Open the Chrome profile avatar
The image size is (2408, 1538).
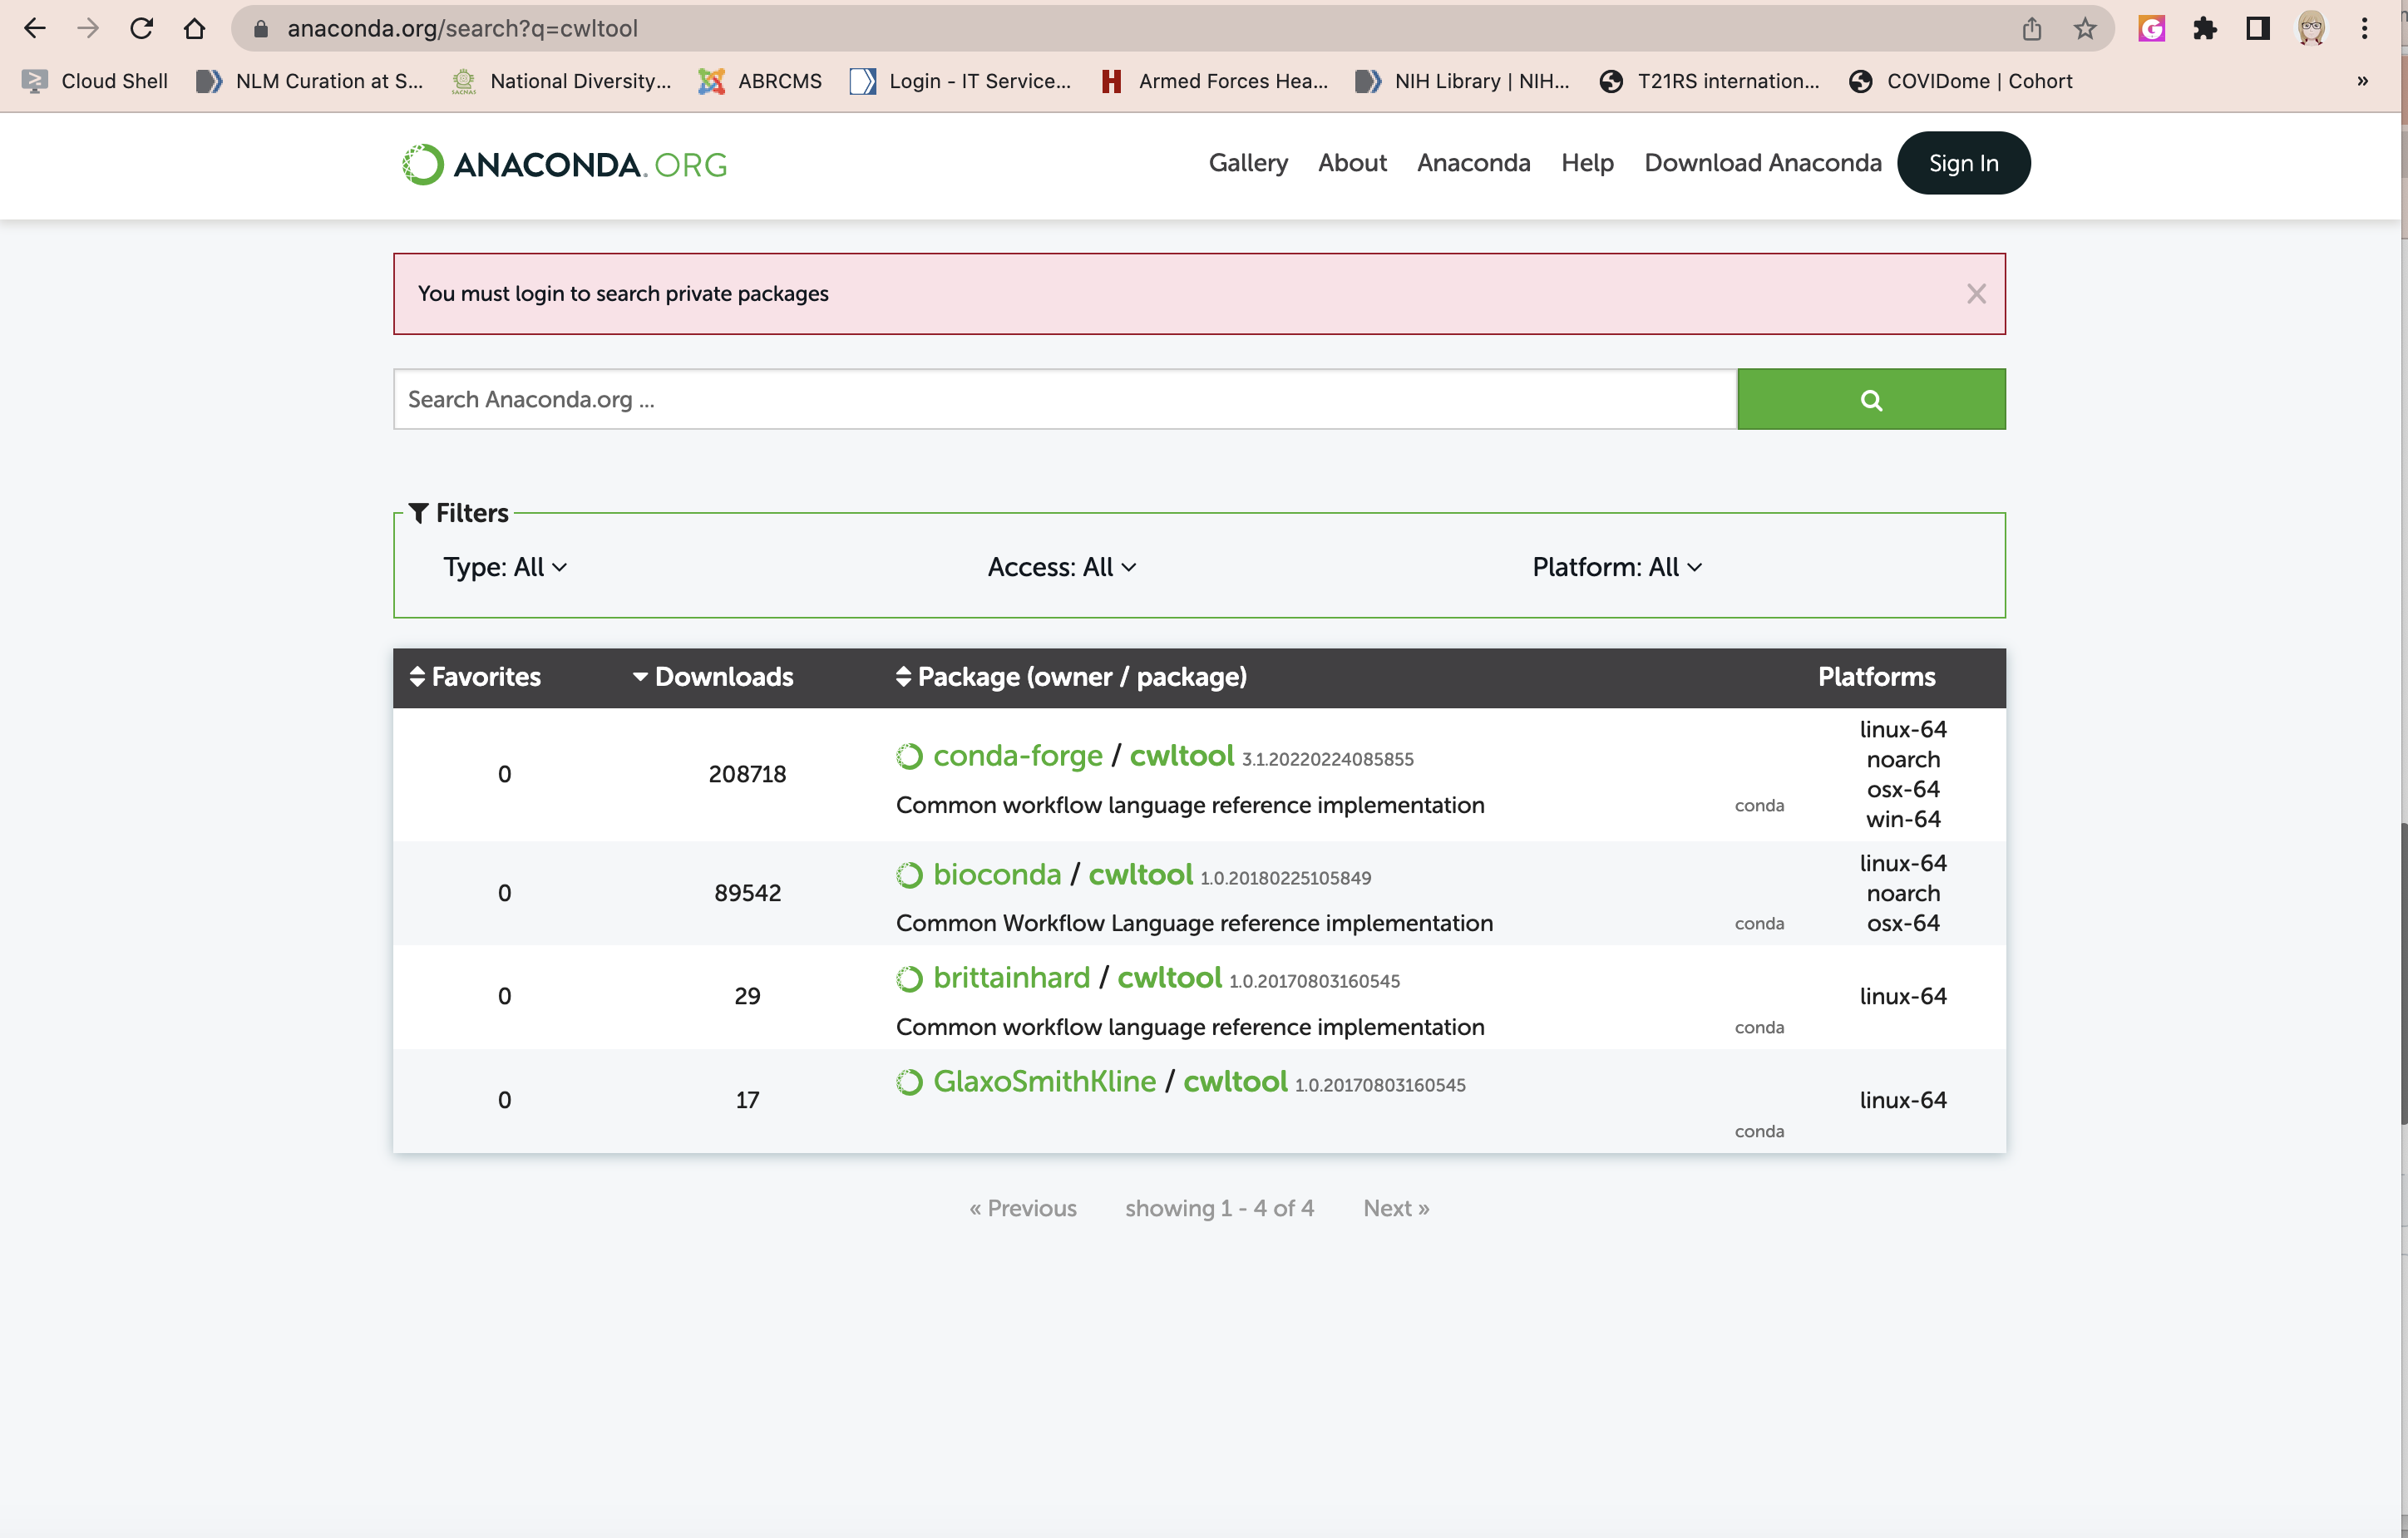click(2311, 28)
